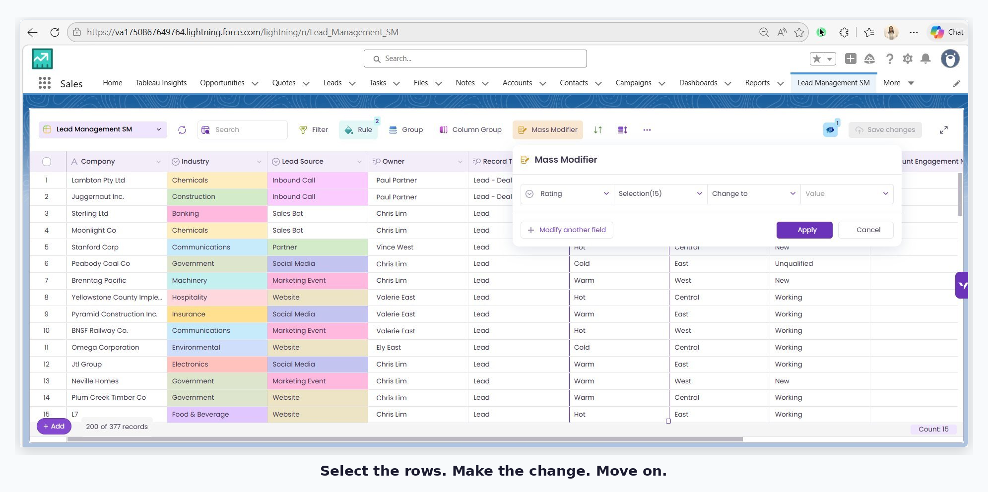This screenshot has width=988, height=492.
Task: Open the Value dropdown
Action: tap(847, 194)
